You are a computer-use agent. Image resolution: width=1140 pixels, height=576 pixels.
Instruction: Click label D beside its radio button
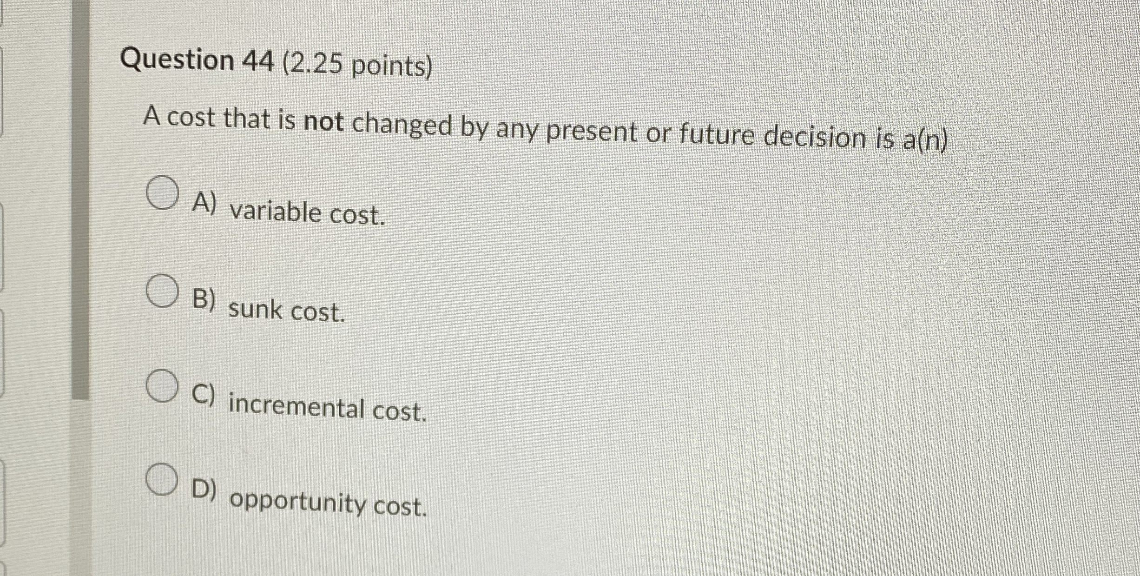click(x=203, y=490)
